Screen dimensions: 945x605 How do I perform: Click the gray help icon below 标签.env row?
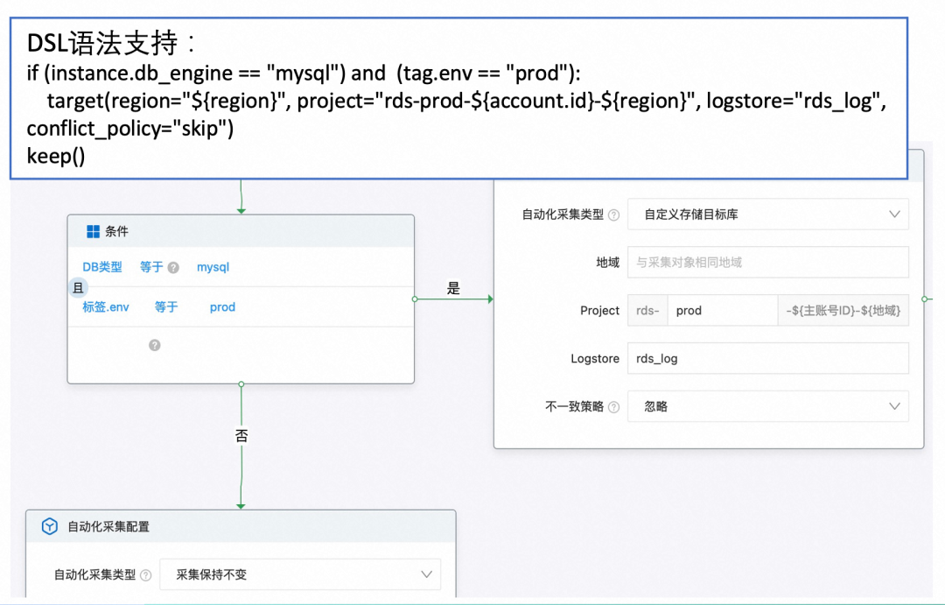click(x=155, y=345)
